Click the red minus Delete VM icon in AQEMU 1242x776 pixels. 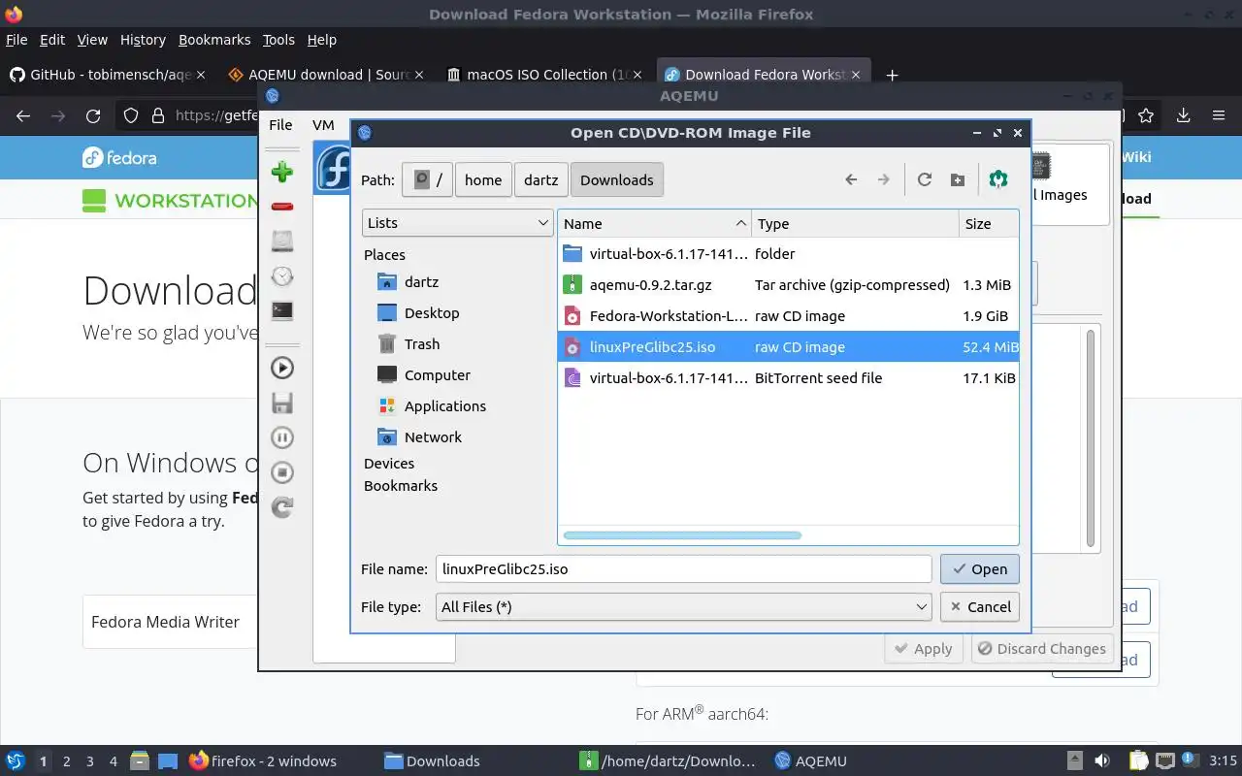pyautogui.click(x=282, y=207)
